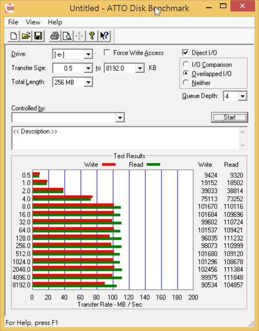Select the I/O Comparison radio button
The width and height of the screenshot is (259, 331).
click(186, 64)
